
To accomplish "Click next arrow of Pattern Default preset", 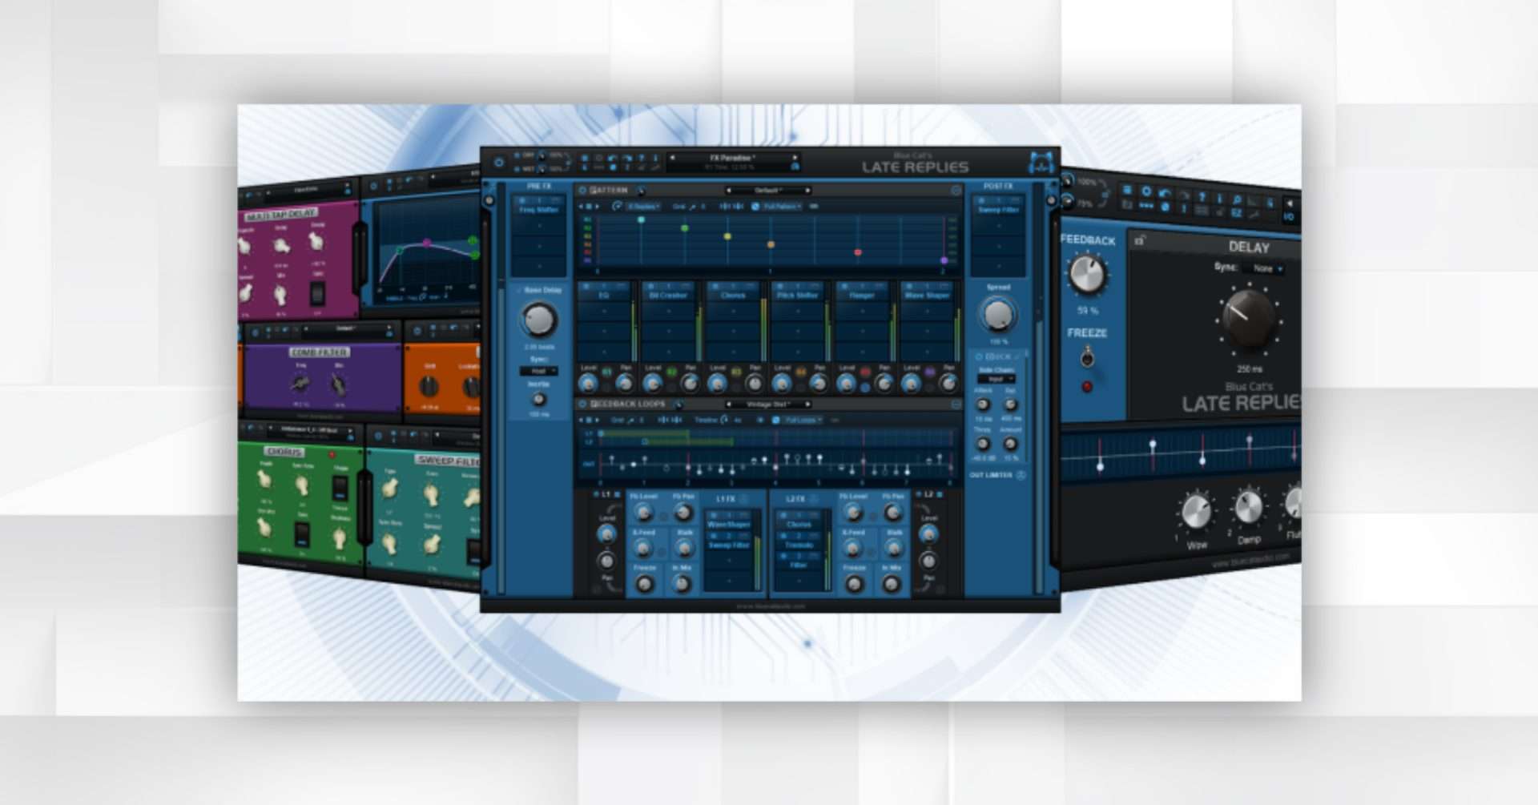I will pos(807,191).
